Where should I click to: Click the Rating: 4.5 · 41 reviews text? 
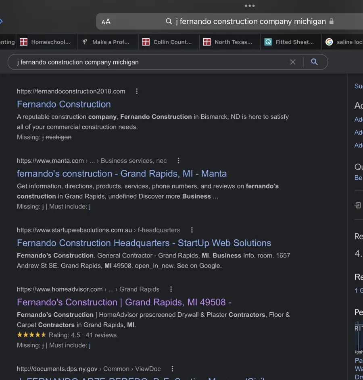(x=83, y=335)
